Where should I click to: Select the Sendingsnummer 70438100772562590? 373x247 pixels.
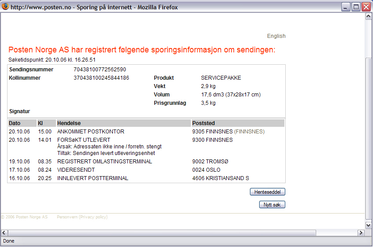point(100,70)
